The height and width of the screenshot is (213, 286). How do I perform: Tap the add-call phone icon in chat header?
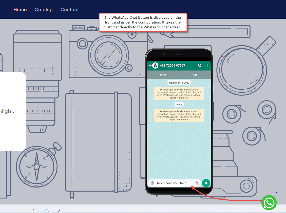click(x=200, y=65)
